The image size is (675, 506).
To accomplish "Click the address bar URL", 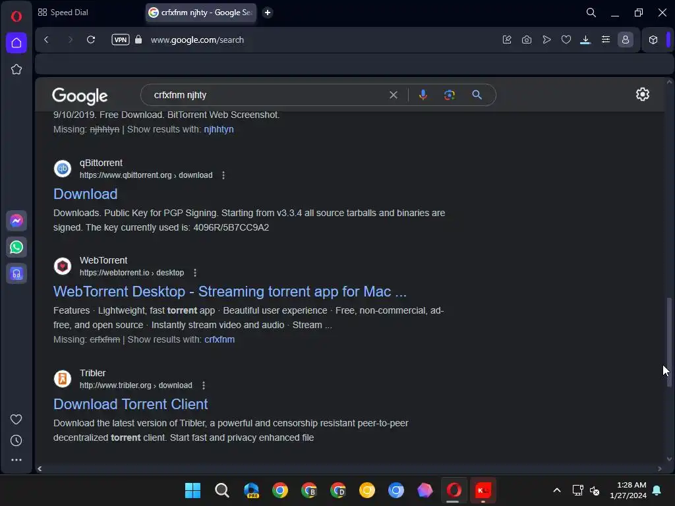I will click(197, 40).
